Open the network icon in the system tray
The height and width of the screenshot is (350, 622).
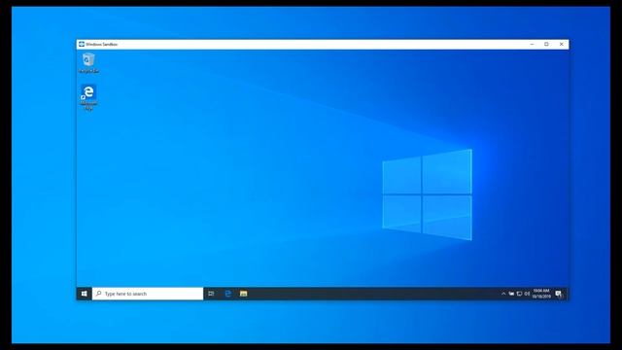(x=519, y=294)
